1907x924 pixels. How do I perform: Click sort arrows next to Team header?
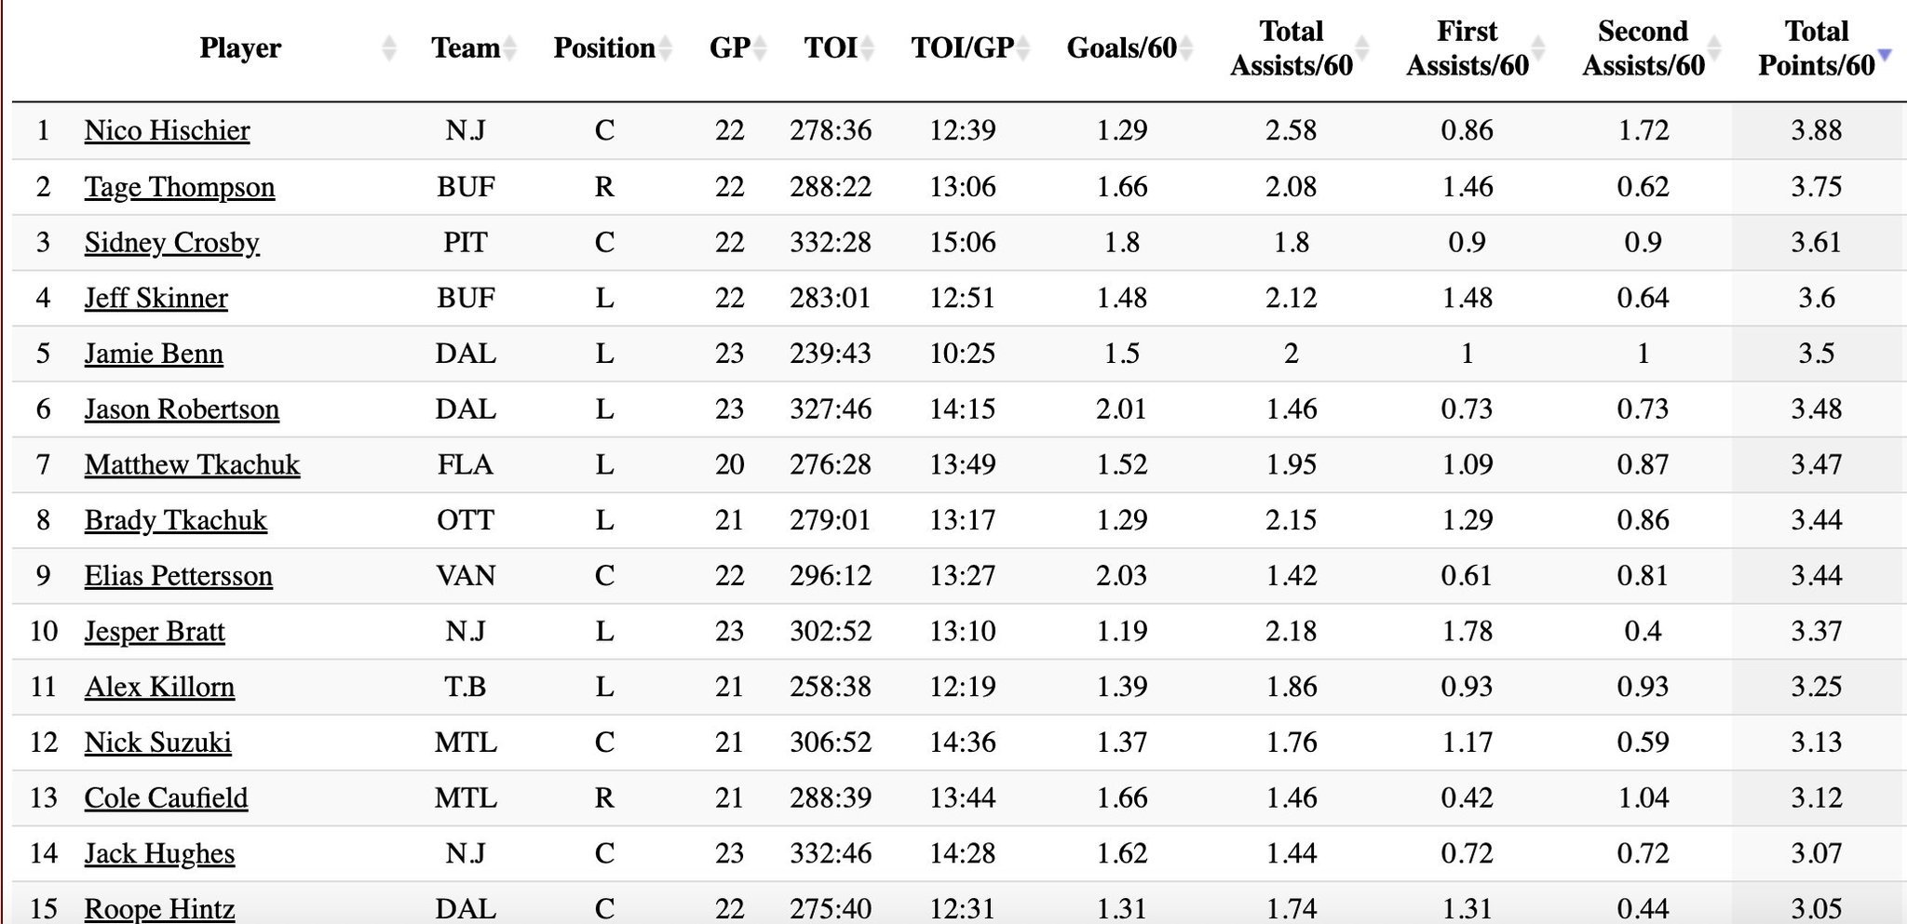pyautogui.click(x=508, y=48)
